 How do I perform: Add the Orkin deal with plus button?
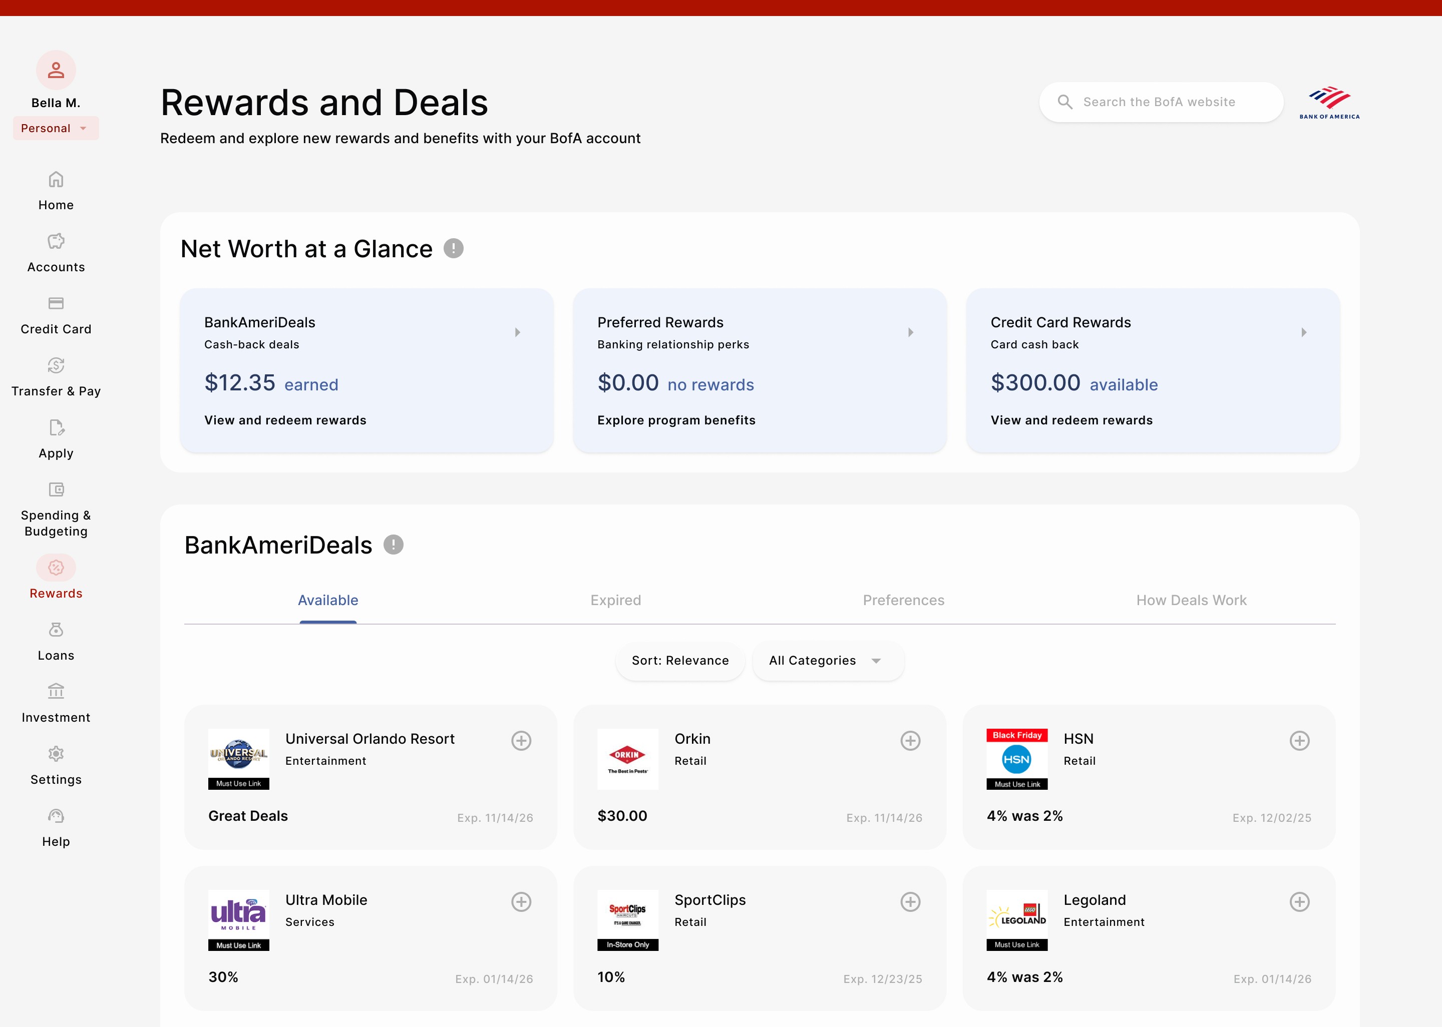(x=910, y=741)
